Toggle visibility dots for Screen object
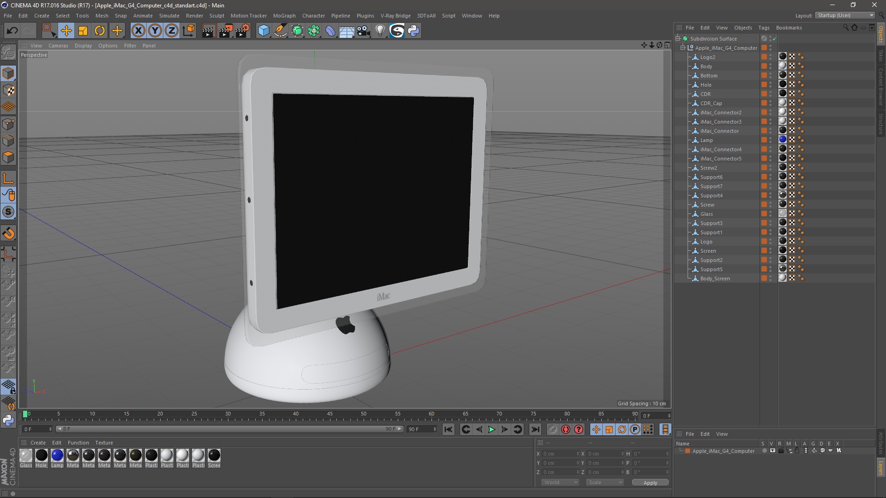Viewport: 886px width, 498px height. pos(771,251)
